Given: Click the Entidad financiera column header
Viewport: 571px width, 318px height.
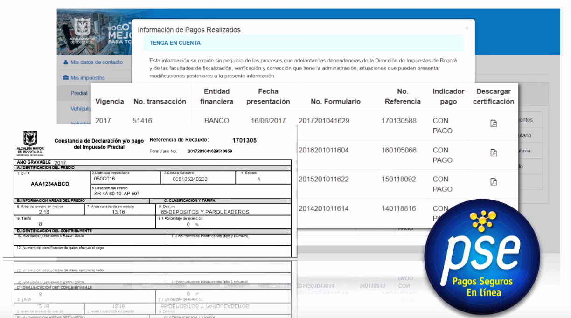Looking at the screenshot, I should [x=217, y=97].
